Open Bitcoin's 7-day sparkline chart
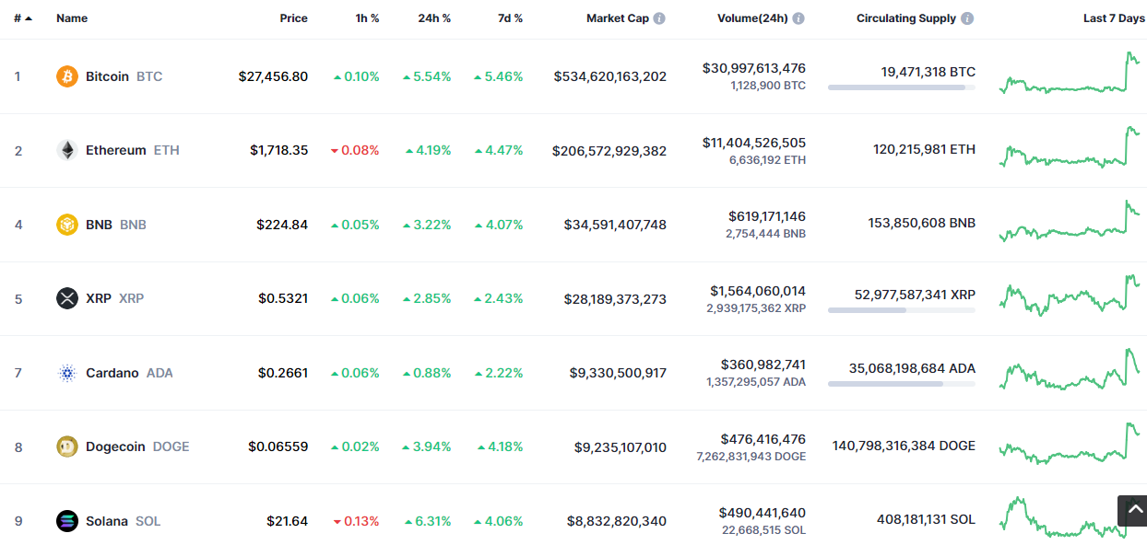1147x545 pixels. [1070, 74]
